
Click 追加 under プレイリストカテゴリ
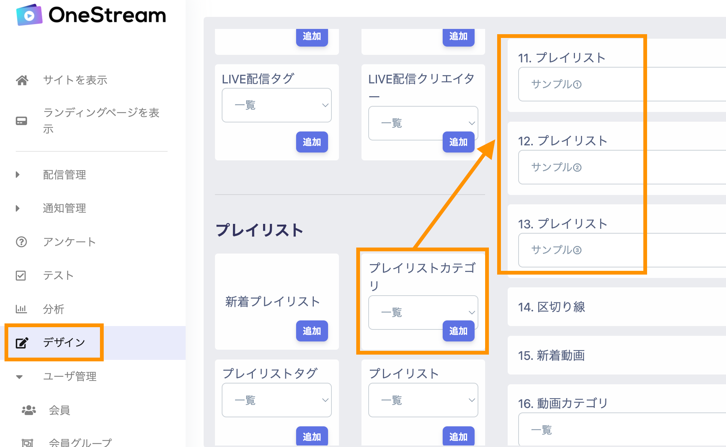click(x=458, y=331)
